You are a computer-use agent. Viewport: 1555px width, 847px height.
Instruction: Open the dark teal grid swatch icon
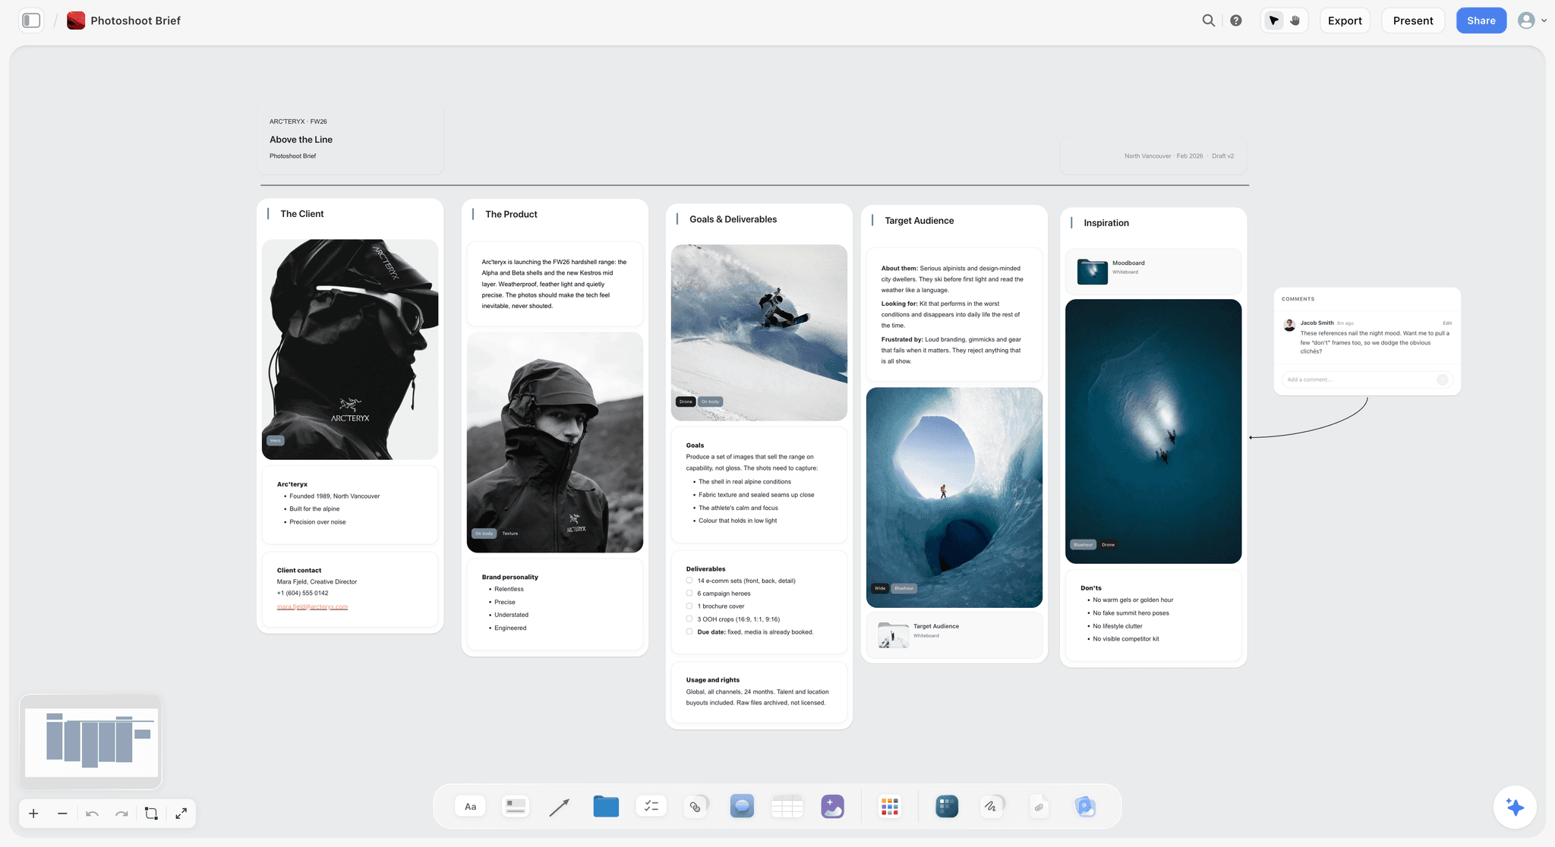click(947, 806)
